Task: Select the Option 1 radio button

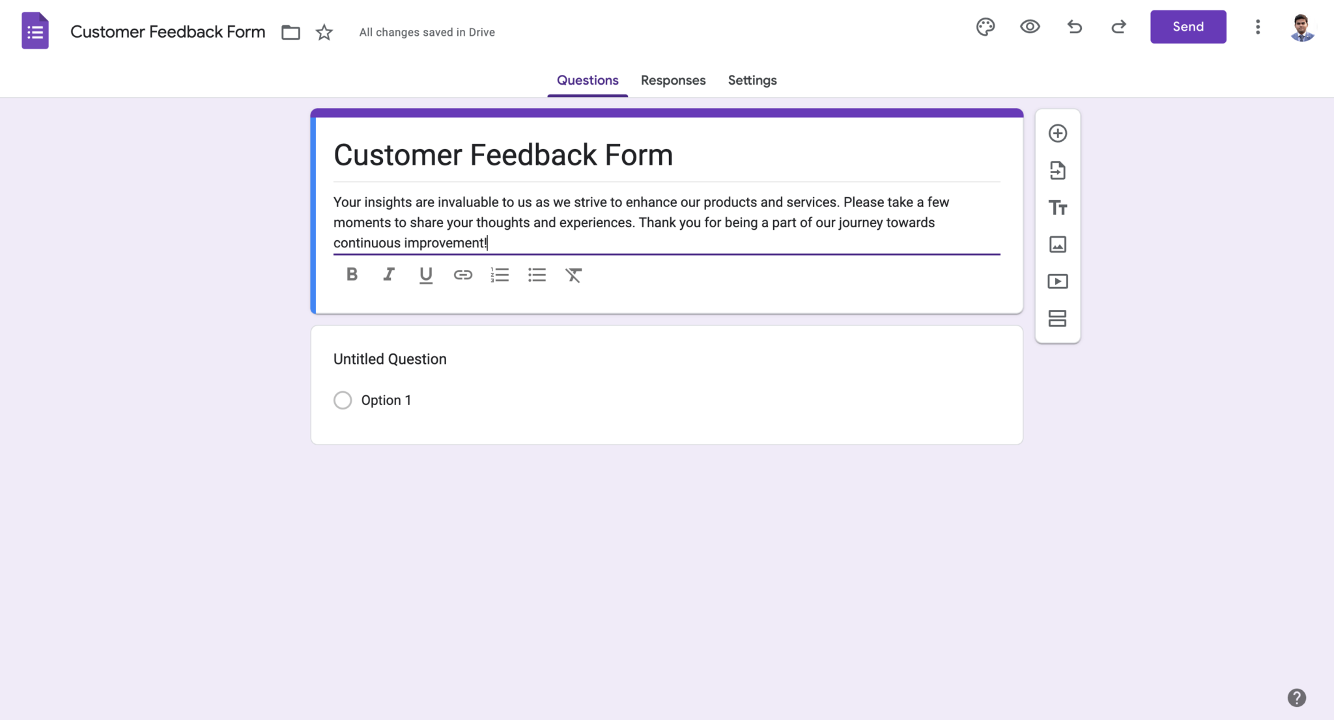Action: (343, 400)
